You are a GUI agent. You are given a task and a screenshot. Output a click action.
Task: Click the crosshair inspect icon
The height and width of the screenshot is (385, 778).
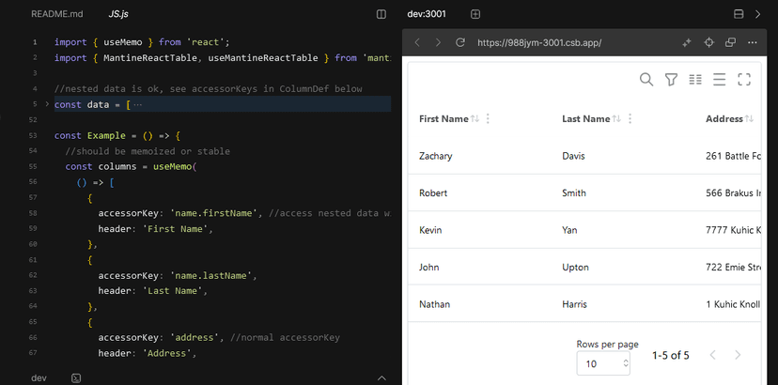pos(708,42)
